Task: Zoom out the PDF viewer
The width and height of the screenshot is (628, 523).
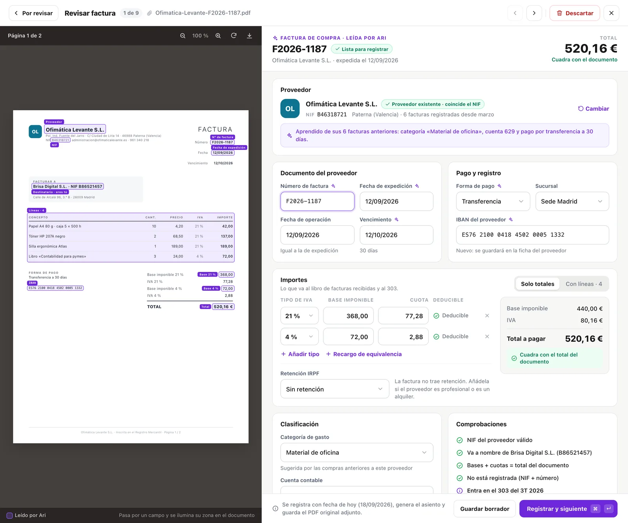Action: pyautogui.click(x=183, y=36)
